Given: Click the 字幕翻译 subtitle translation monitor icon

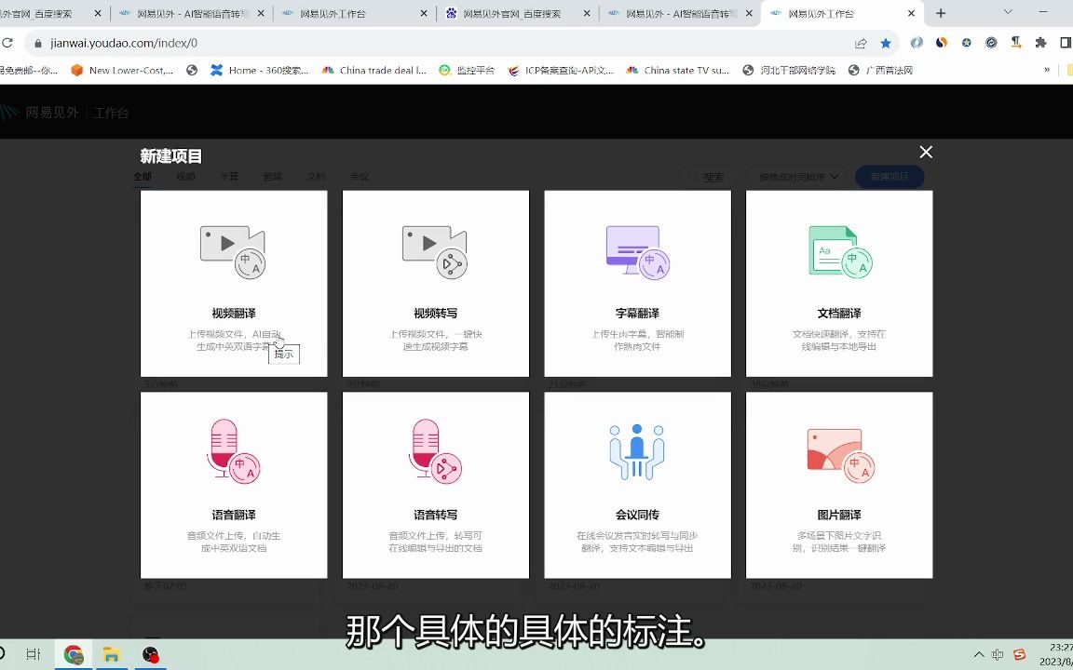Looking at the screenshot, I should click(636, 249).
